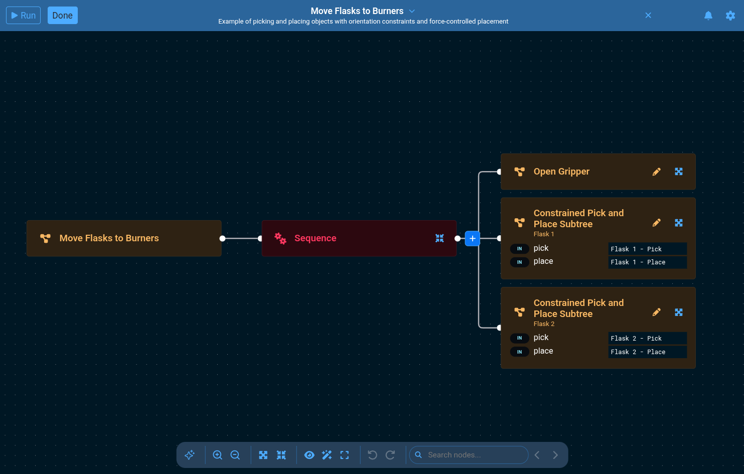
Task: Open settings with the gear icon
Action: [x=730, y=16]
